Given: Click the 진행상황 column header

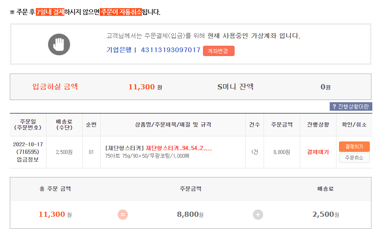Looking at the screenshot, I should click(x=318, y=125).
